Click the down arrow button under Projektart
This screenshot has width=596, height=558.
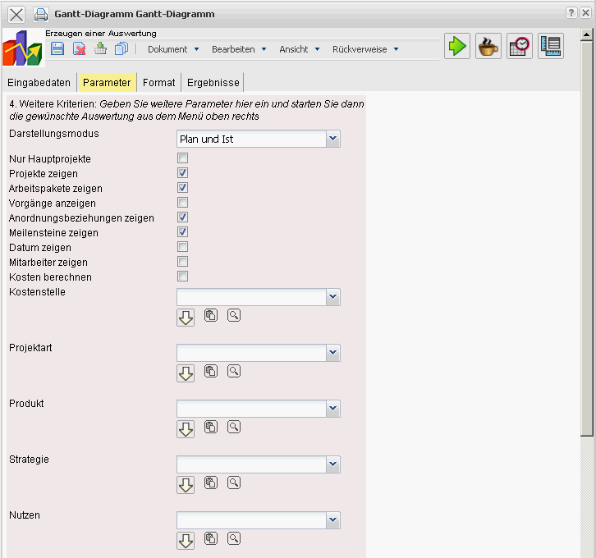(186, 373)
